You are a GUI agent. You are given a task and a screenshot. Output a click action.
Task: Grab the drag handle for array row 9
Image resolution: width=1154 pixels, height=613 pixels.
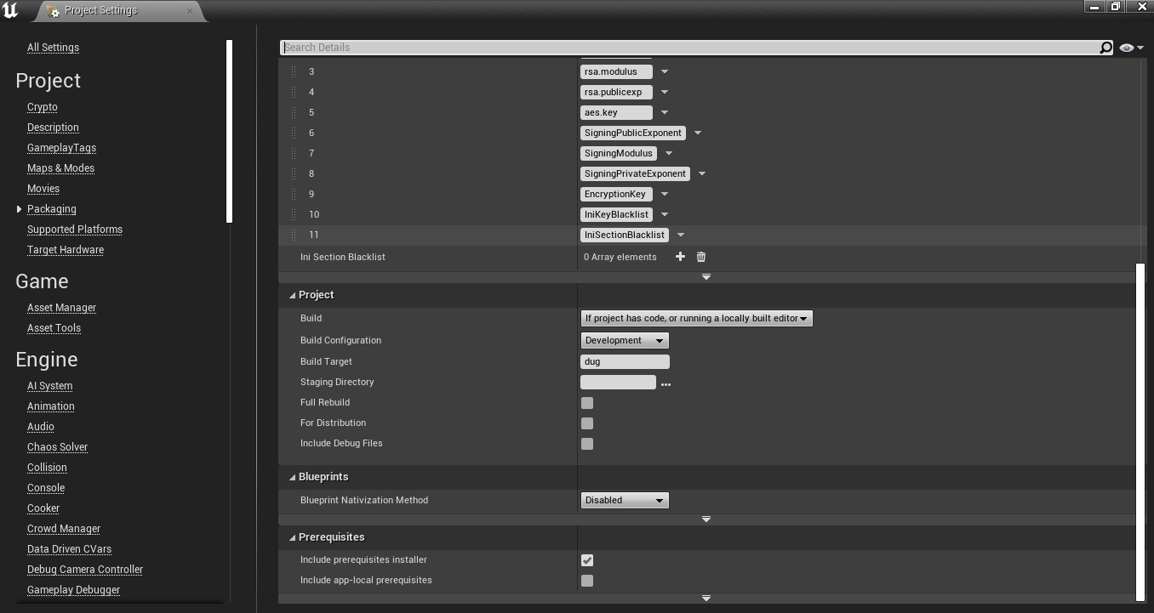point(294,194)
